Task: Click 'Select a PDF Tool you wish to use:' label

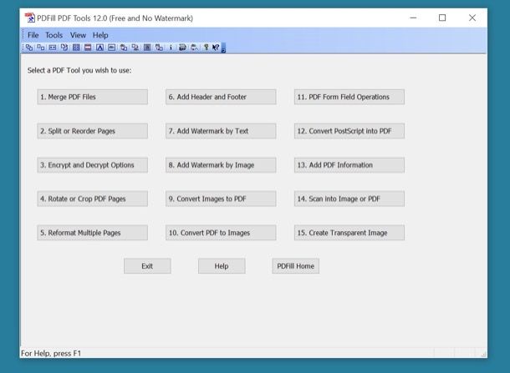Action: [x=79, y=70]
